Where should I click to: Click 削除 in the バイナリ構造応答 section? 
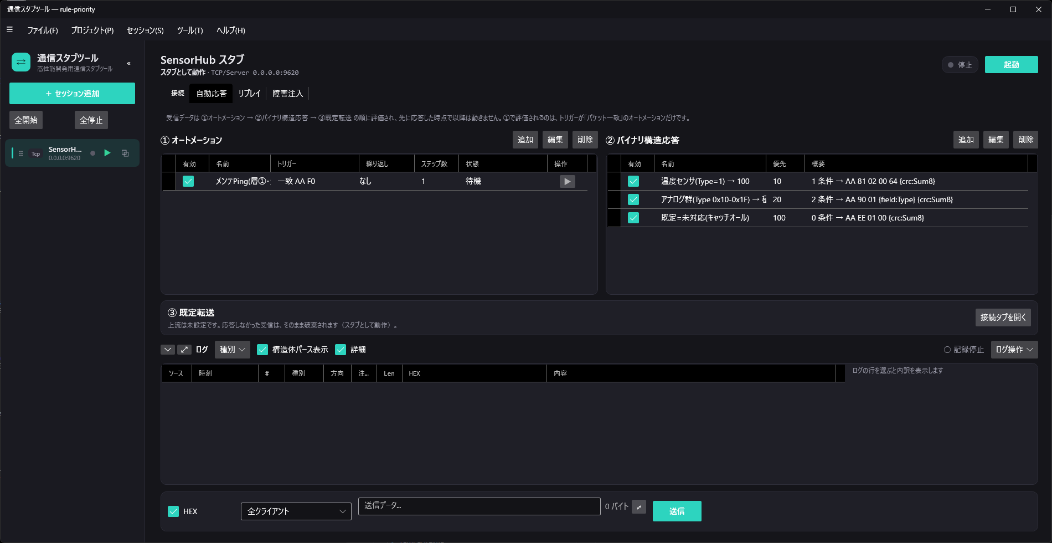(x=1026, y=140)
